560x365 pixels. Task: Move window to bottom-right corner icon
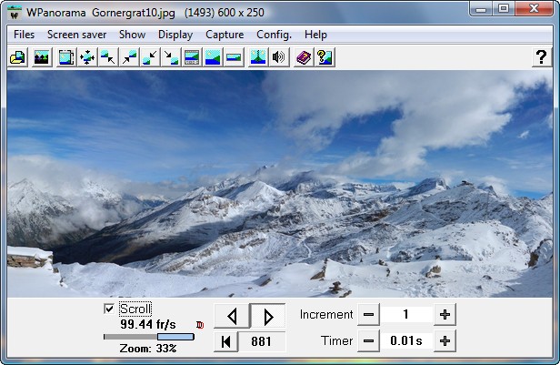171,57
